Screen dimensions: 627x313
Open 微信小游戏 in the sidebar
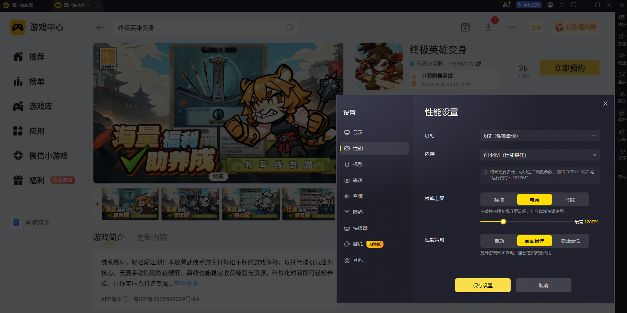[x=41, y=156]
